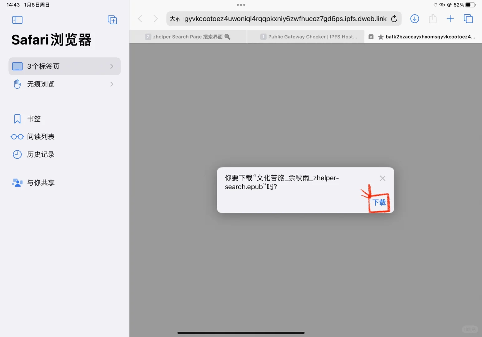The image size is (482, 337).
Task: Dismiss the download prompt with X
Action: coord(382,178)
